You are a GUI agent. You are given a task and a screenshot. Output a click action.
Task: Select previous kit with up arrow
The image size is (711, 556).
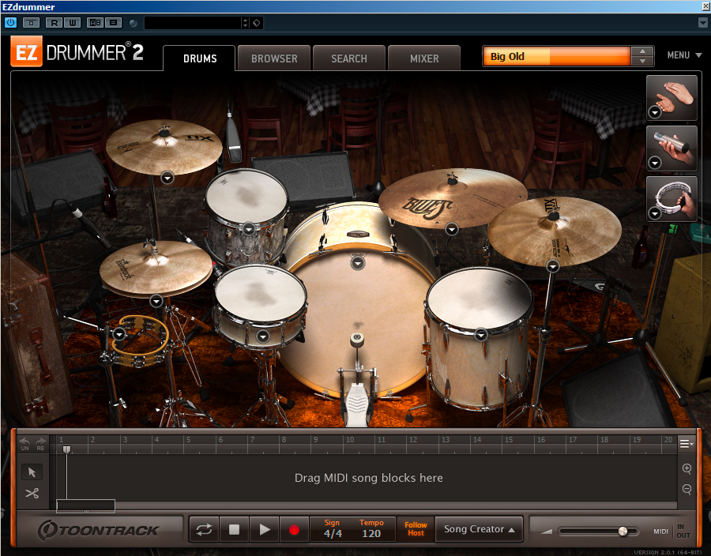tap(642, 51)
